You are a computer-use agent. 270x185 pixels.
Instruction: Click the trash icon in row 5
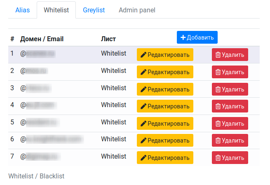click(218, 123)
